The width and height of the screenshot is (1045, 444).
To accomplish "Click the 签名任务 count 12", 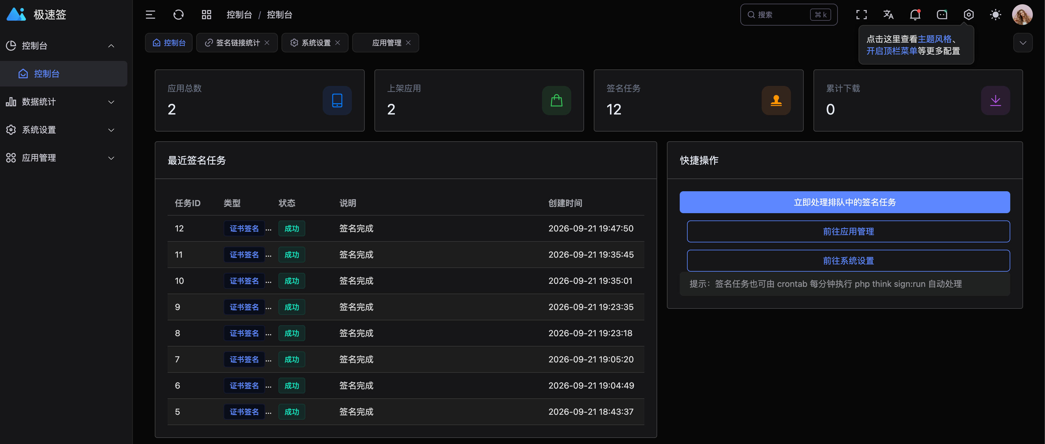I will 614,110.
